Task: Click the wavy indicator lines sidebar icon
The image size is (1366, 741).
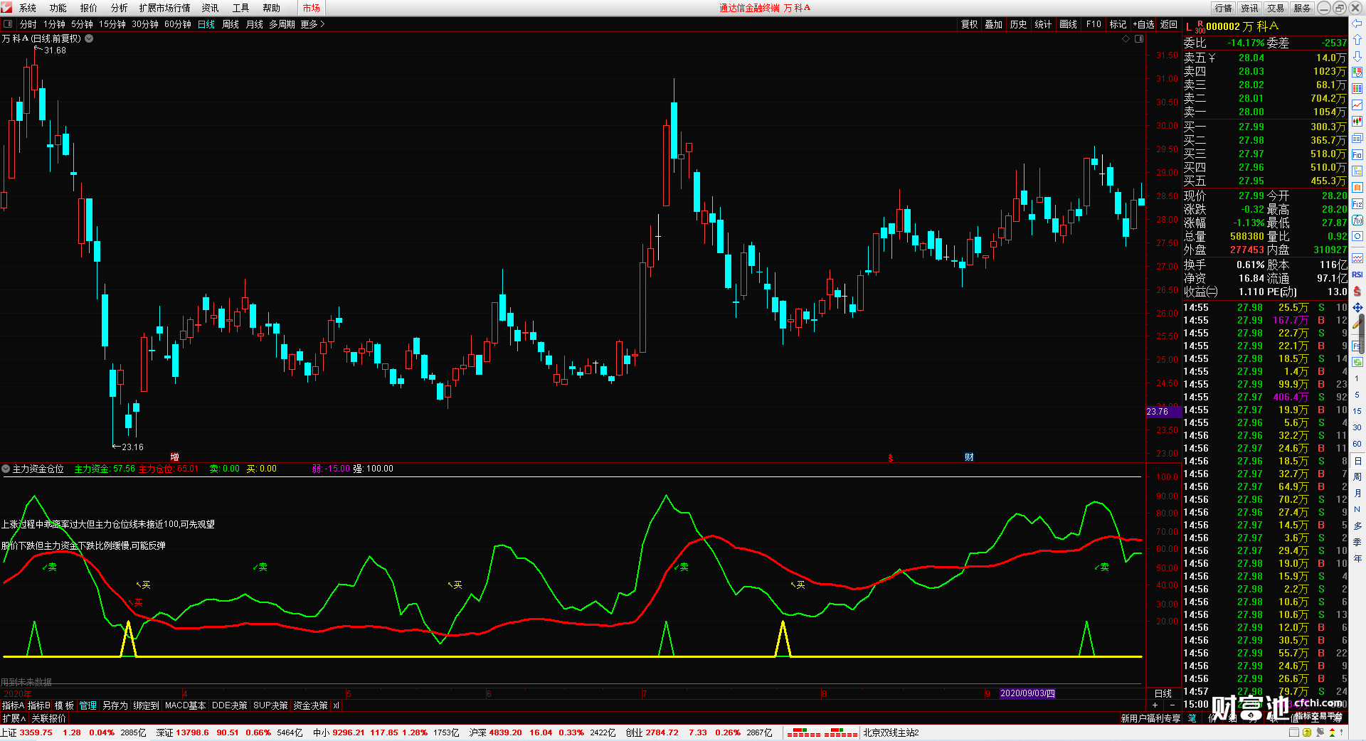Action: coord(1357,257)
